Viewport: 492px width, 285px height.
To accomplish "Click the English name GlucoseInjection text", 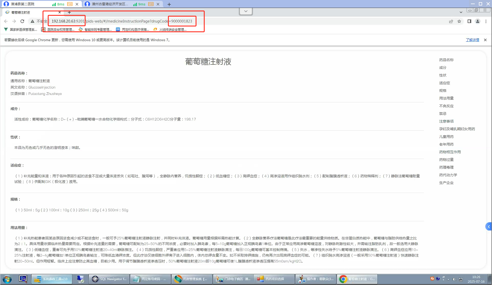I will click(42, 87).
